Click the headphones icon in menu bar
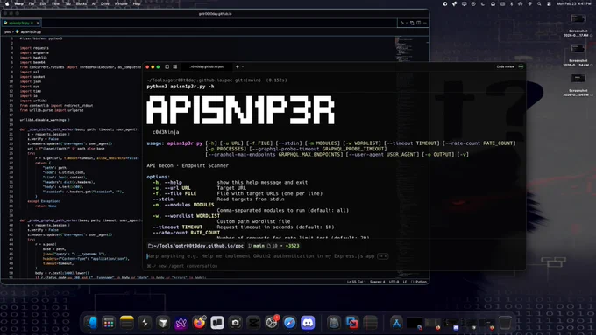The image size is (596, 335). (493, 3)
